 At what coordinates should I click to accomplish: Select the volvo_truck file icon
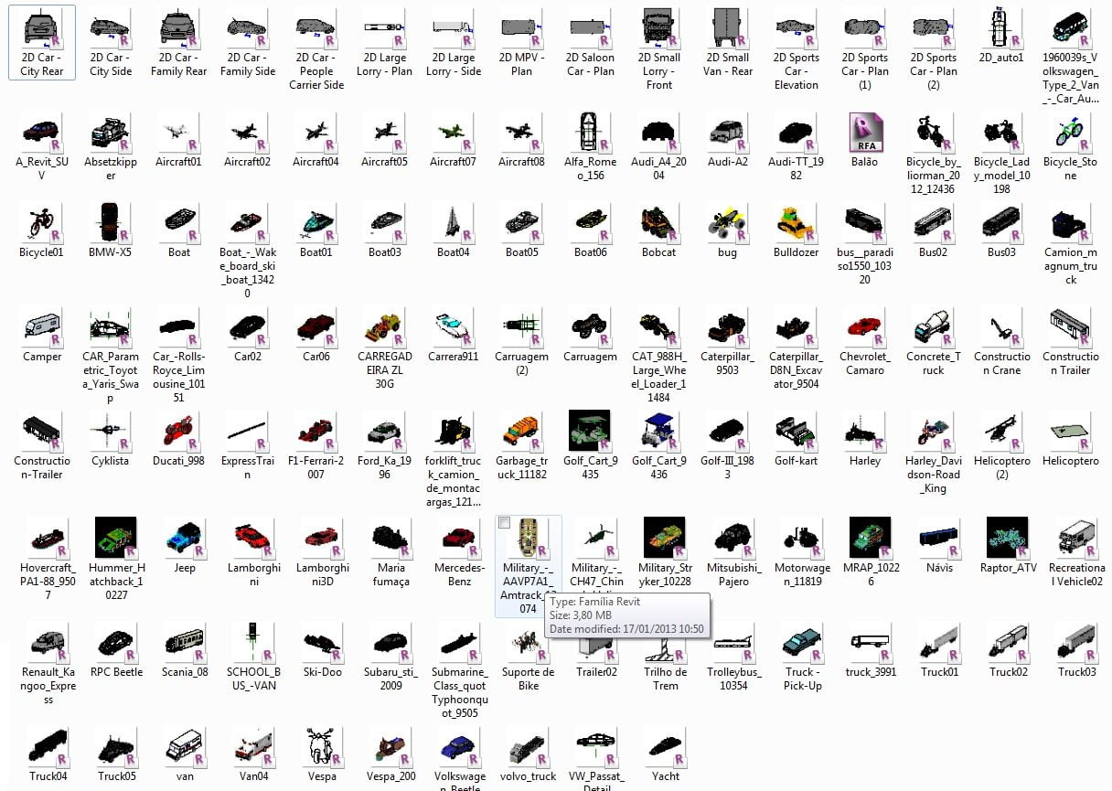[528, 746]
